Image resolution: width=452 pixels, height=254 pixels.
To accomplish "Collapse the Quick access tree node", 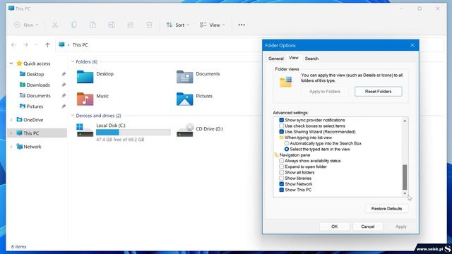I will (11, 64).
